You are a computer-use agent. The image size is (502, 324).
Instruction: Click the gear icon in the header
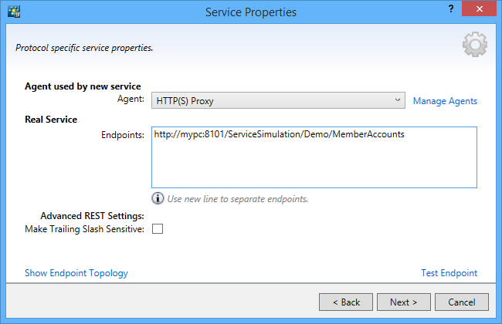(474, 46)
